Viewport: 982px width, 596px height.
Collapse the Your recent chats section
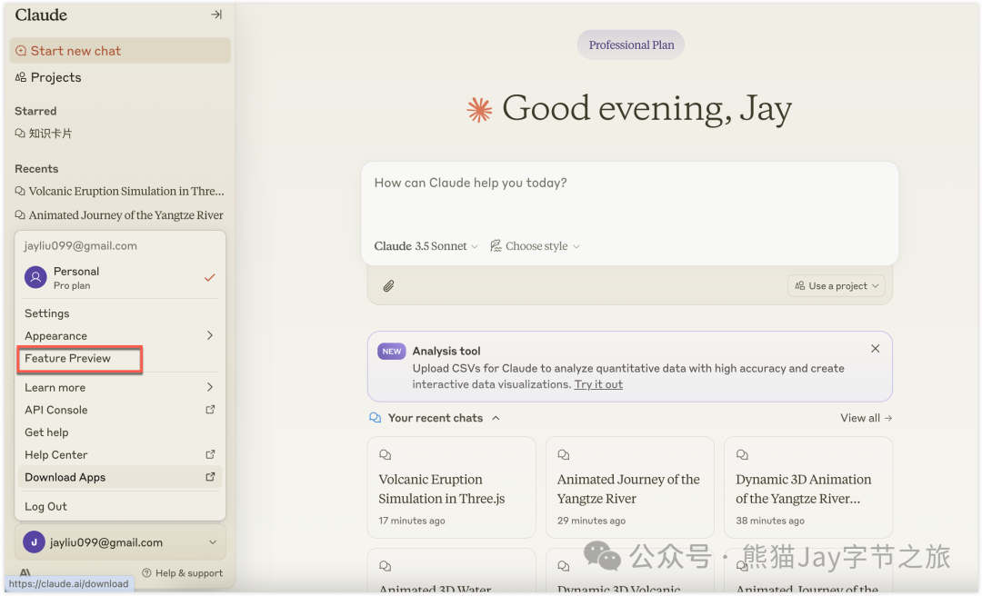(496, 418)
